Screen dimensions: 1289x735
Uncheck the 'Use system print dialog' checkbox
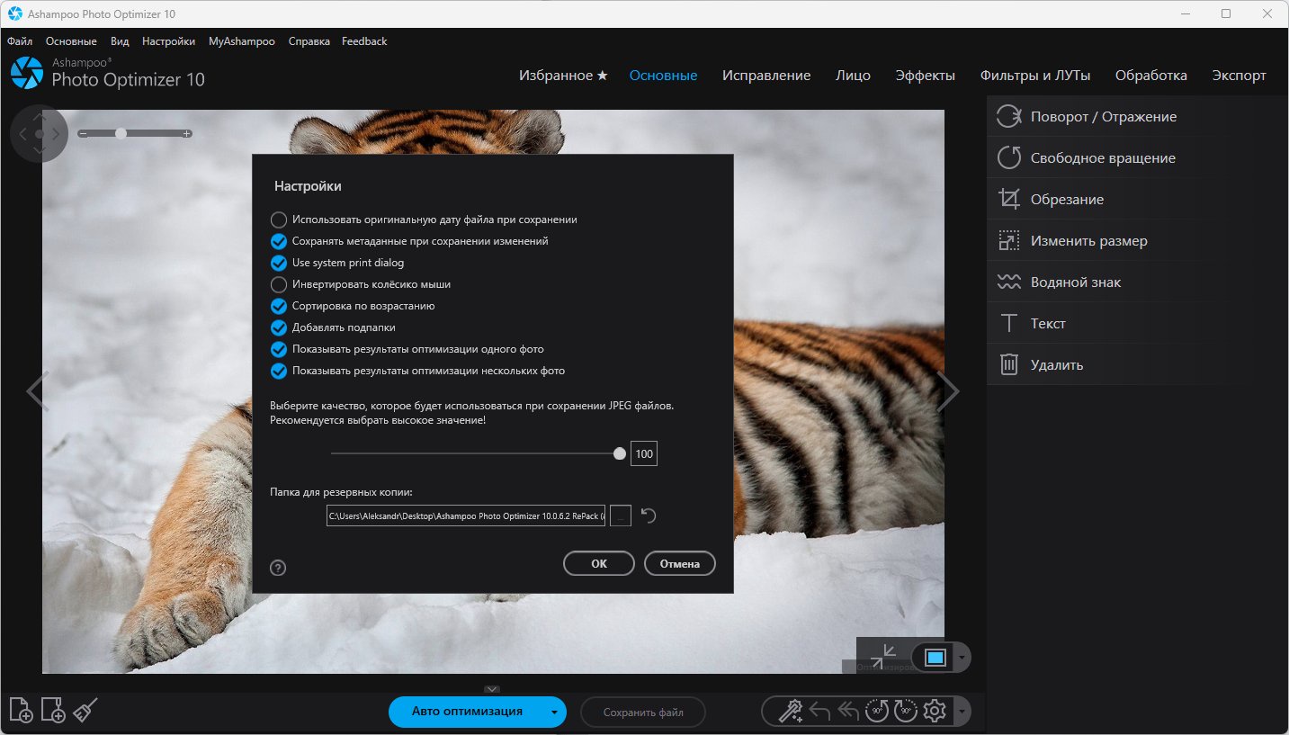click(279, 263)
